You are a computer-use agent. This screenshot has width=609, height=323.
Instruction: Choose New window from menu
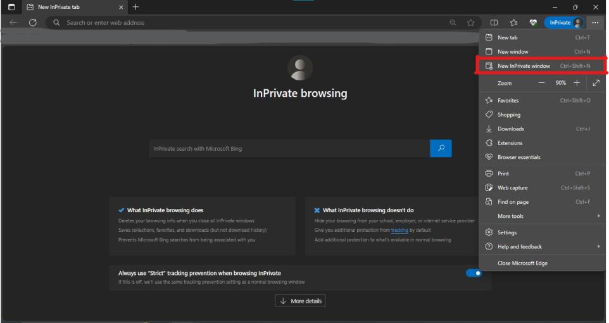[542, 52]
